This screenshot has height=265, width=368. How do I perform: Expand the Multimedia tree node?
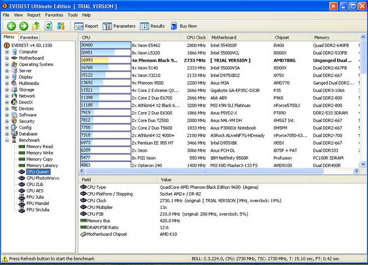[7, 84]
